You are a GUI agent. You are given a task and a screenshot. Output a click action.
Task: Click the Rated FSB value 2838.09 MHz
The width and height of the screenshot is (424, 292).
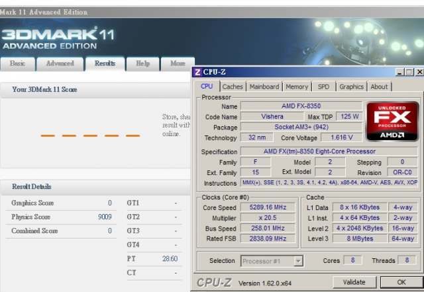(268, 238)
